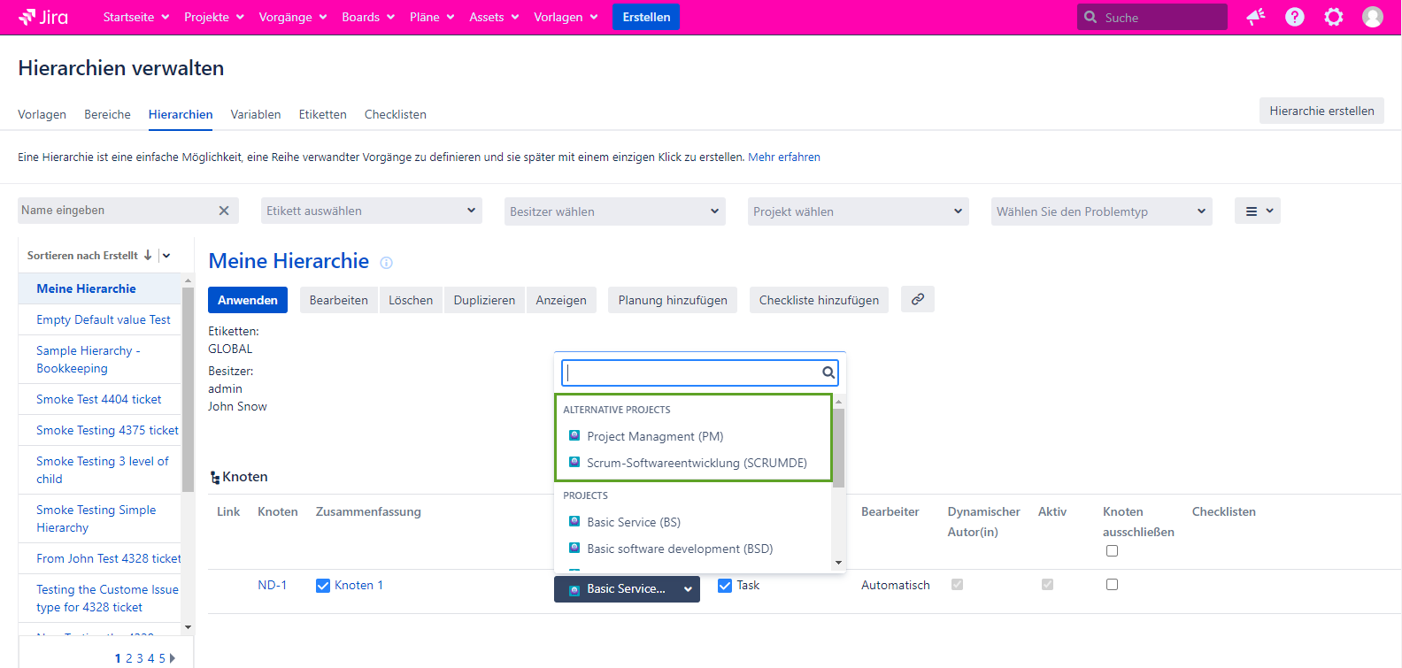Open the settings gear icon
This screenshot has width=1402, height=668.
click(1333, 17)
